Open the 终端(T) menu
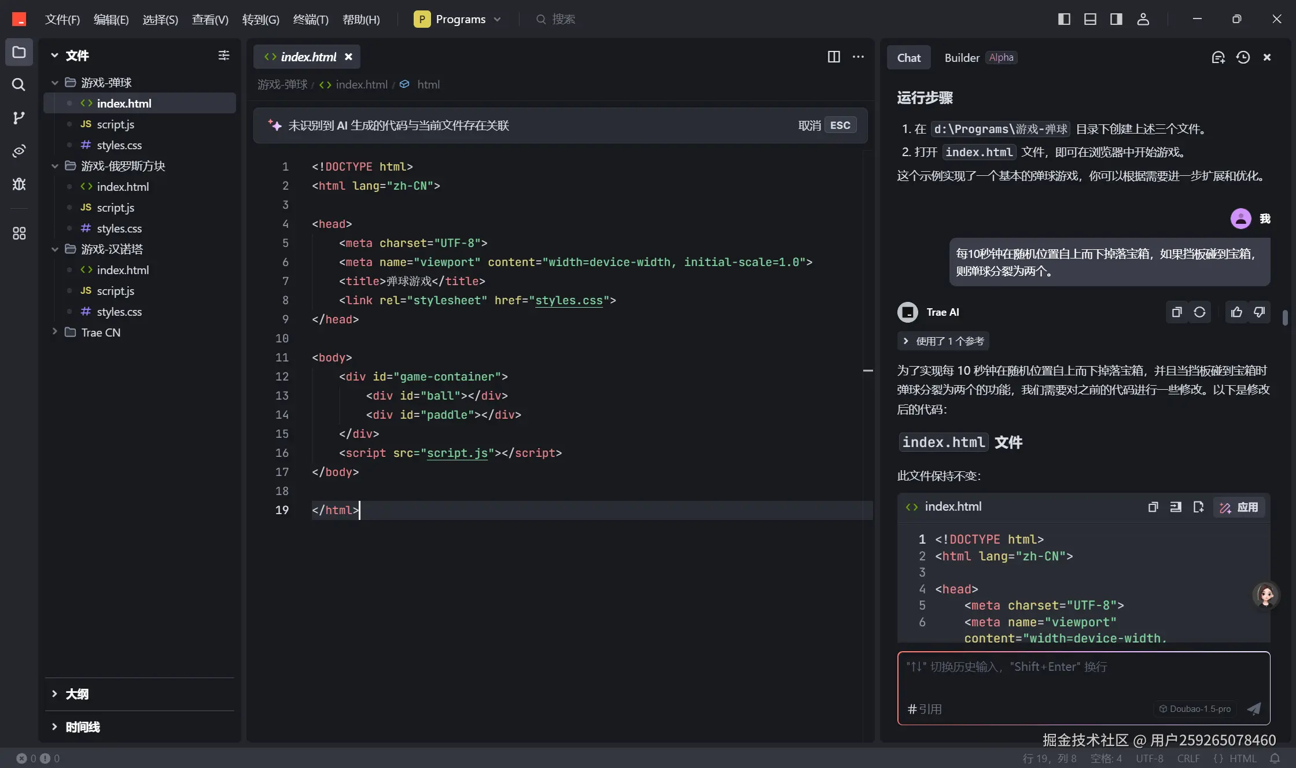Image resolution: width=1296 pixels, height=768 pixels. pyautogui.click(x=311, y=19)
